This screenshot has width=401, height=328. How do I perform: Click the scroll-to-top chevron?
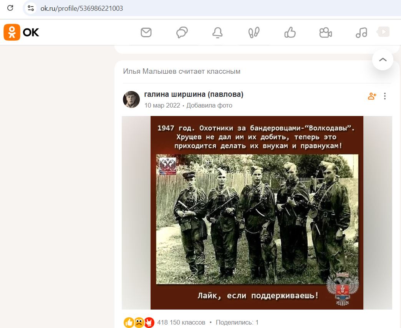[x=382, y=60]
